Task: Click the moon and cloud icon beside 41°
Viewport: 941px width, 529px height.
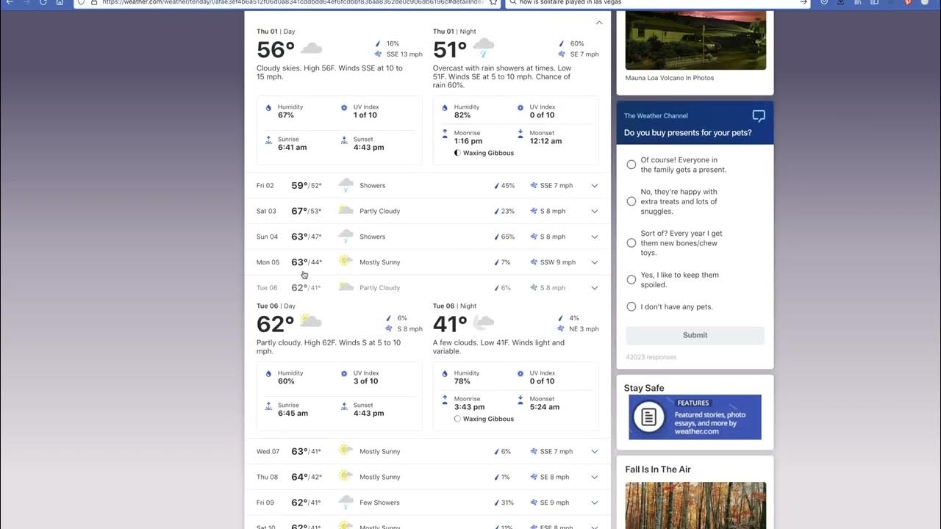Action: click(x=483, y=322)
